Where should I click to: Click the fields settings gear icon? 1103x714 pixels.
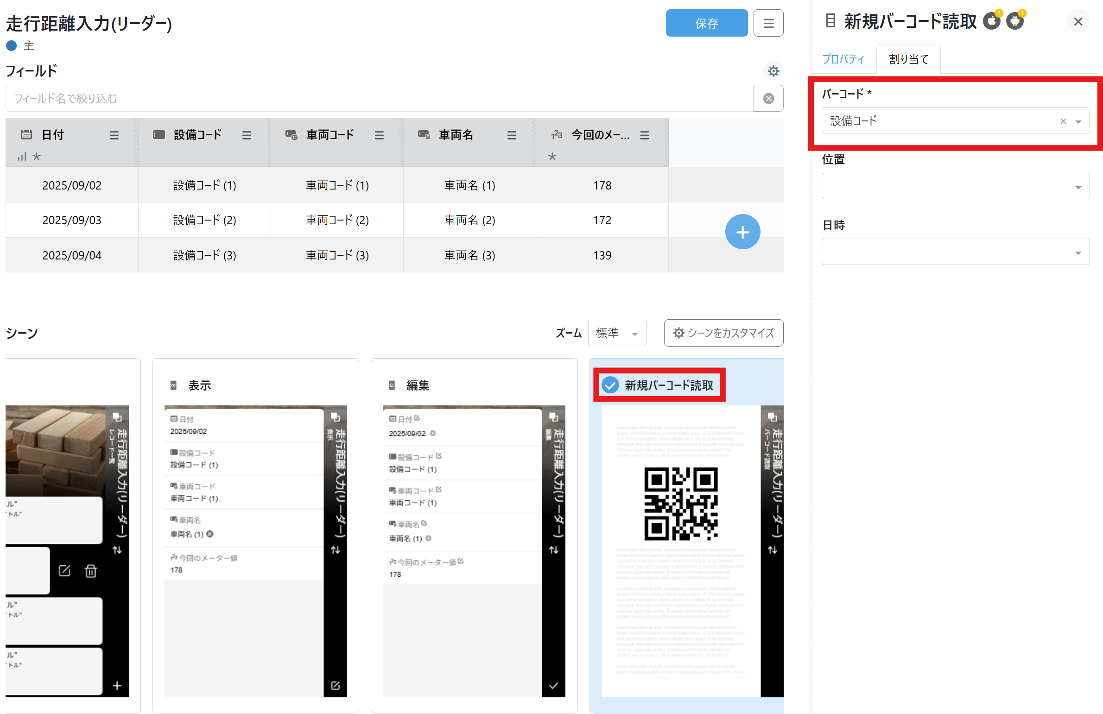click(x=773, y=71)
